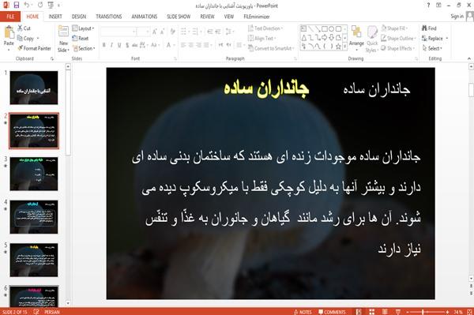Collapse the ribbon with the caret arrow
The height and width of the screenshot is (315, 474).
[469, 58]
